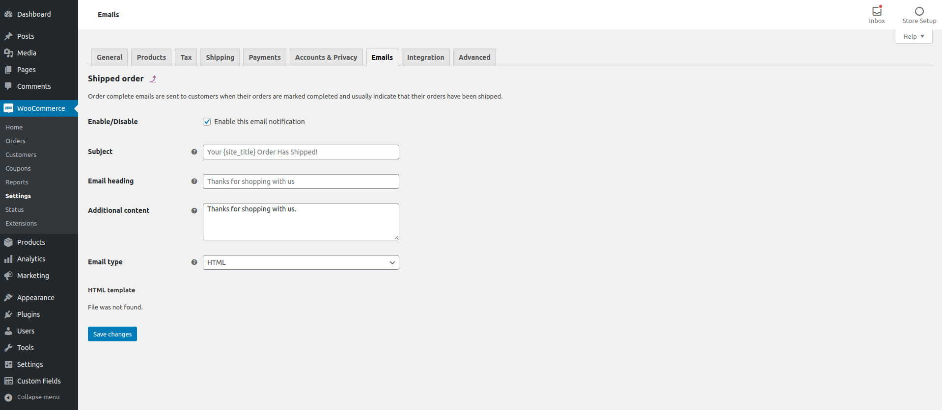
Task: Click the Appearance paintbrush icon
Action: coord(8,298)
